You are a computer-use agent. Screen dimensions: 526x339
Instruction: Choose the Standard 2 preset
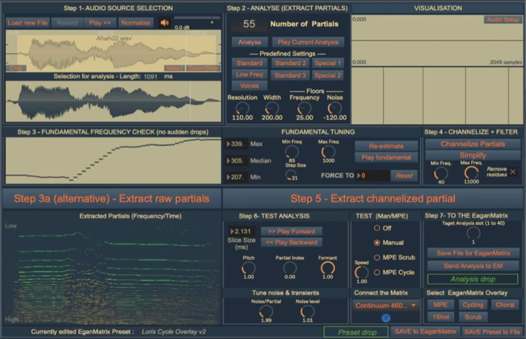290,63
